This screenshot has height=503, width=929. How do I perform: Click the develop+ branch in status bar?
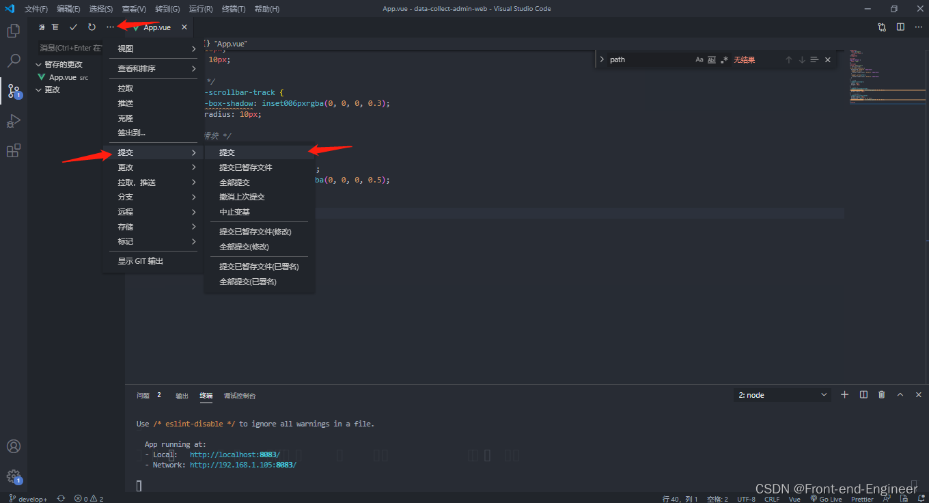coord(28,499)
